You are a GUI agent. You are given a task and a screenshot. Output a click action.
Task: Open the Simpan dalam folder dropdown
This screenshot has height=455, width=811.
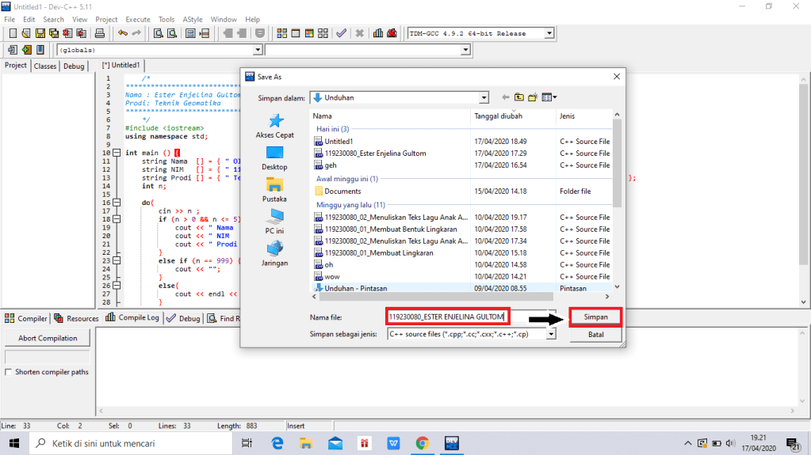pyautogui.click(x=484, y=97)
